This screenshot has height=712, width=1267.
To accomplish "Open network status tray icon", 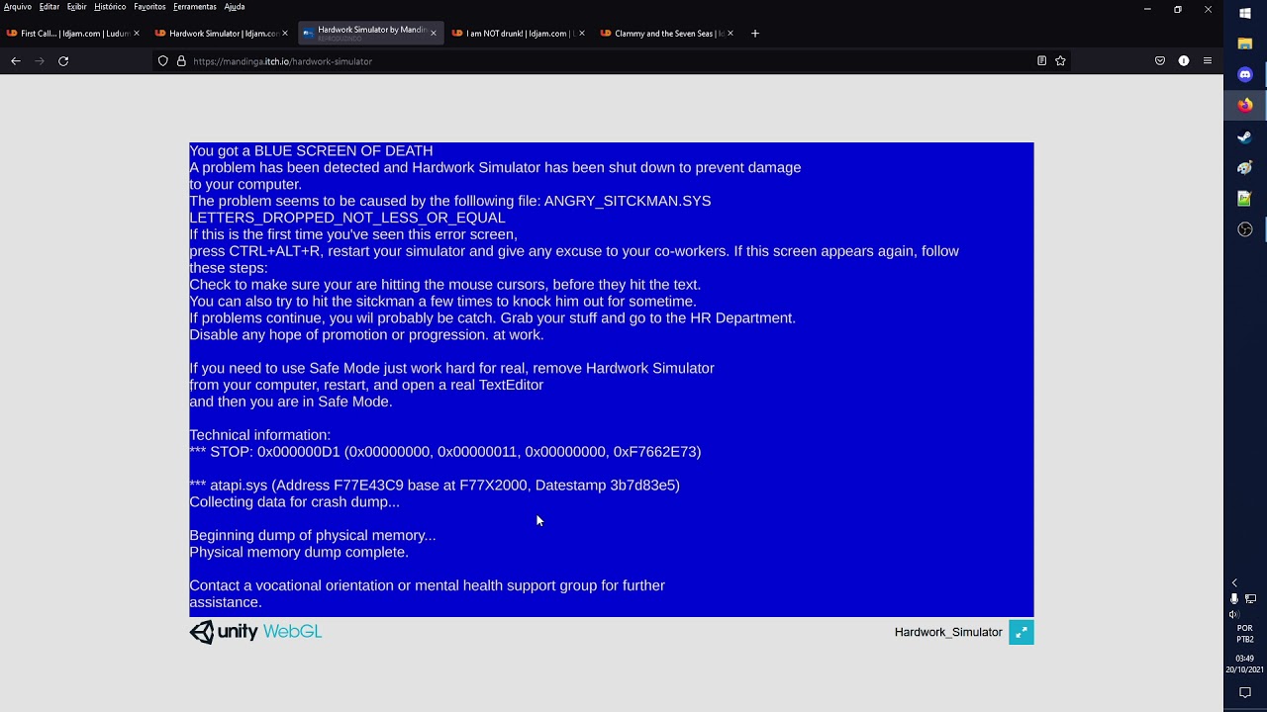I will (1251, 599).
